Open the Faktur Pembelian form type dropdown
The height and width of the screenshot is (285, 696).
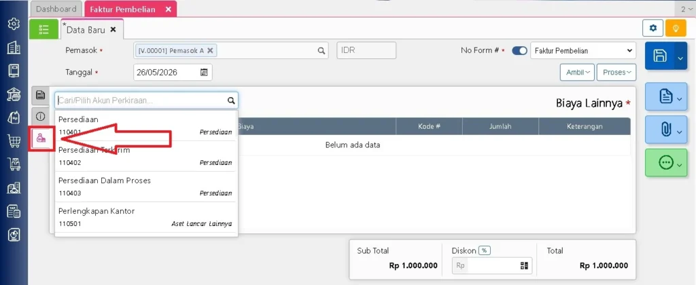pyautogui.click(x=582, y=50)
